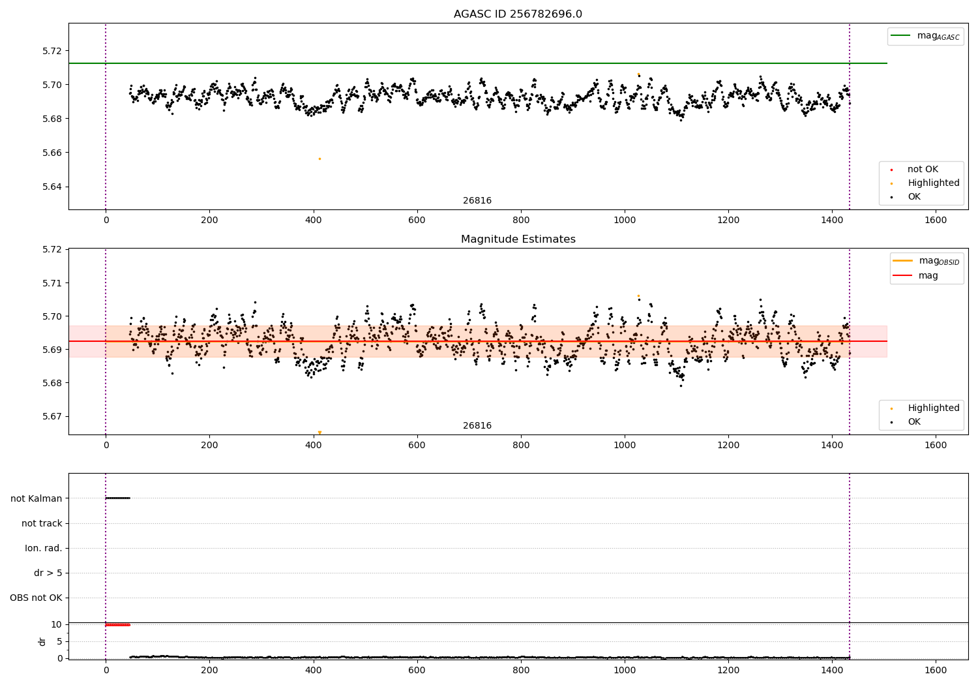The image size is (978, 685).
Task: Click the 5.72 tick label on top plot
Action: 52,51
